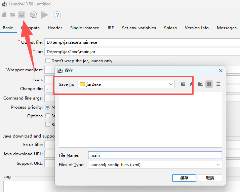This screenshot has width=240, height=192.
Task: Open the JRE tab
Action: 111,28
